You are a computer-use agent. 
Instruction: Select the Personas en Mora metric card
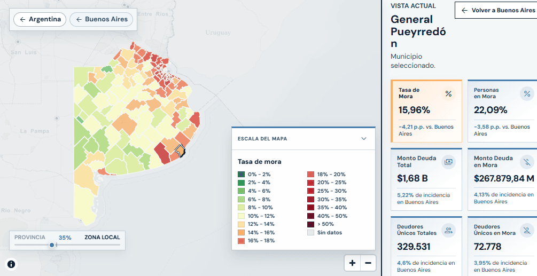coord(502,111)
